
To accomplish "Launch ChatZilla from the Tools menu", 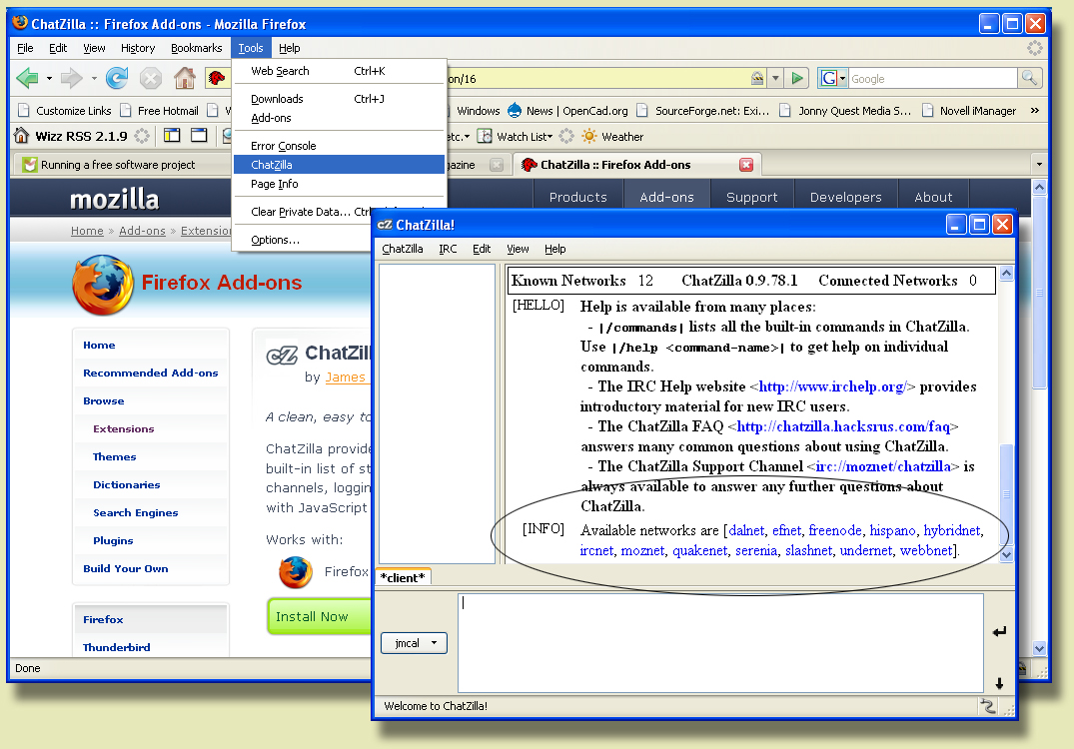I will click(x=339, y=165).
